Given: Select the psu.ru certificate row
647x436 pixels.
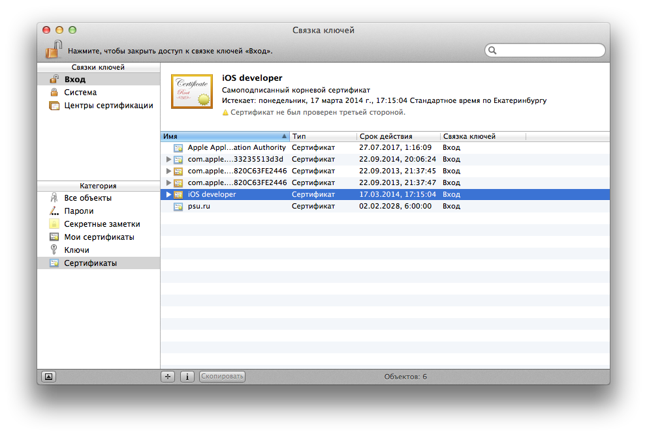Looking at the screenshot, I should coord(385,206).
